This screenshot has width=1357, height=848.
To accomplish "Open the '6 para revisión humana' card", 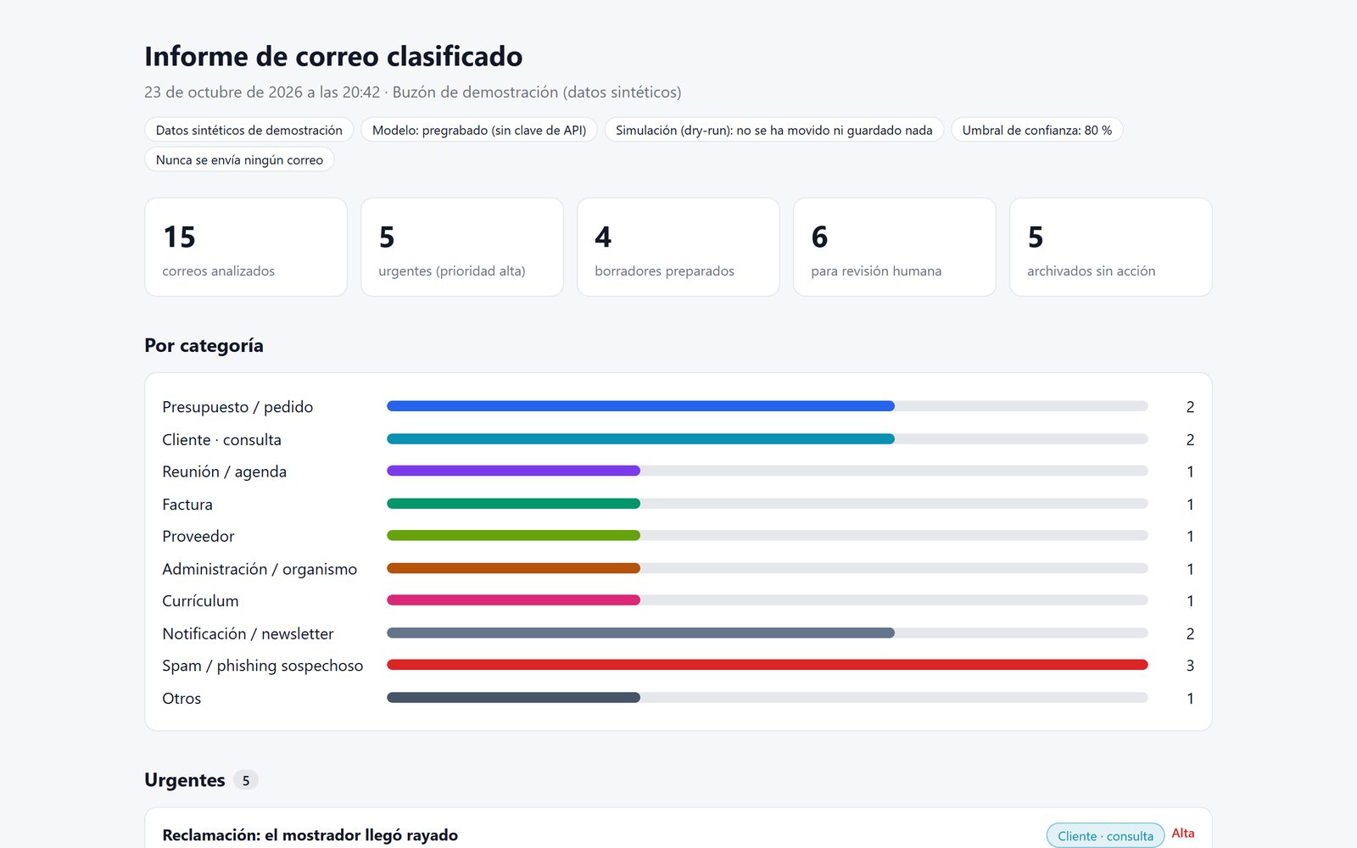I will (895, 247).
